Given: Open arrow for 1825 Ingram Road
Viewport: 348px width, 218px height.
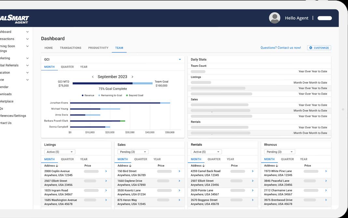Looking at the screenshot, I should (x=106, y=190).
